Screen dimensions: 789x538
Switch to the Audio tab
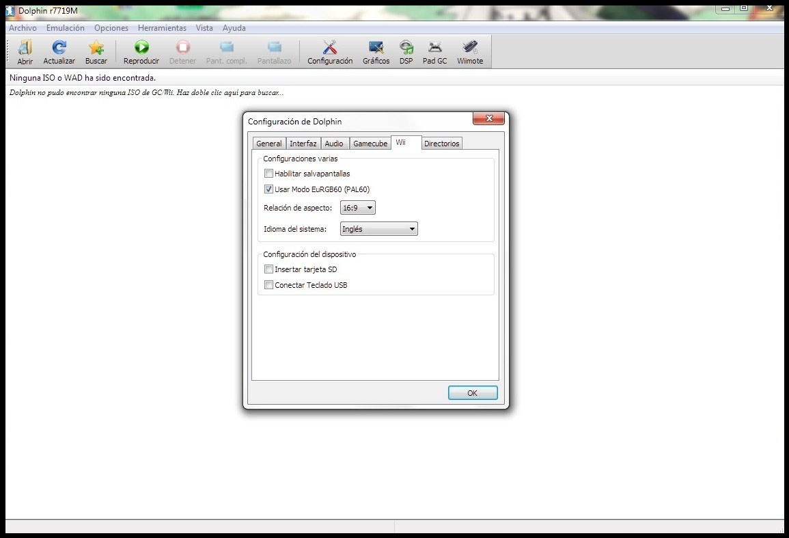coord(334,144)
